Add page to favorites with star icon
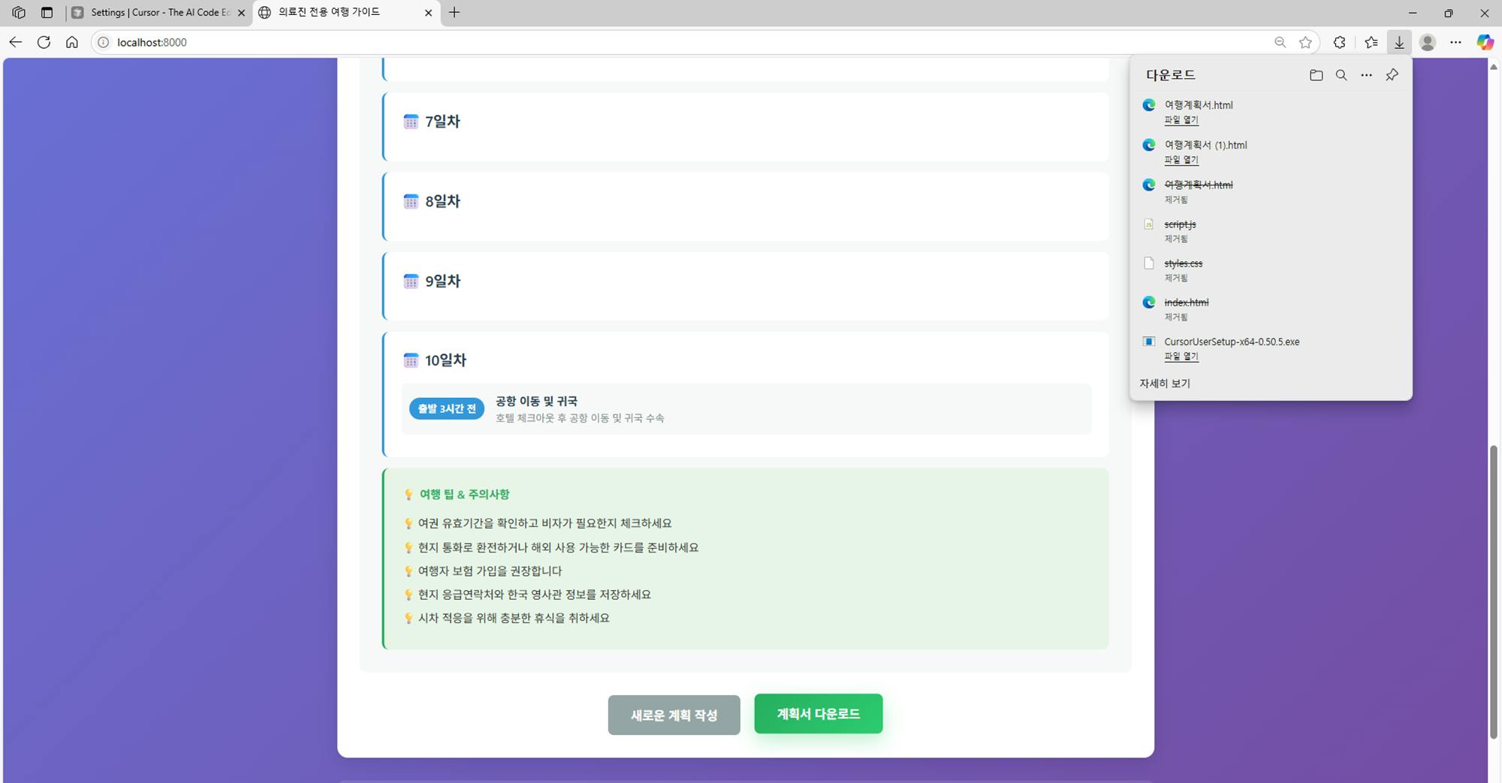Viewport: 1502px width, 783px height. tap(1305, 42)
